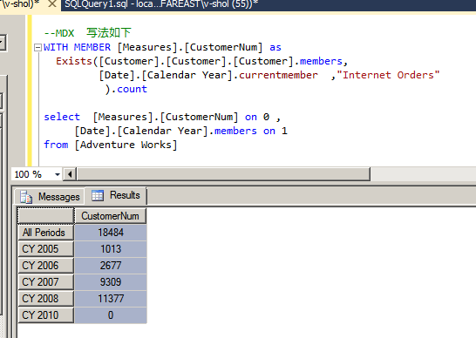Click the Exists function in the query
Viewport: 476px width, 338px height.
pyautogui.click(x=74, y=61)
